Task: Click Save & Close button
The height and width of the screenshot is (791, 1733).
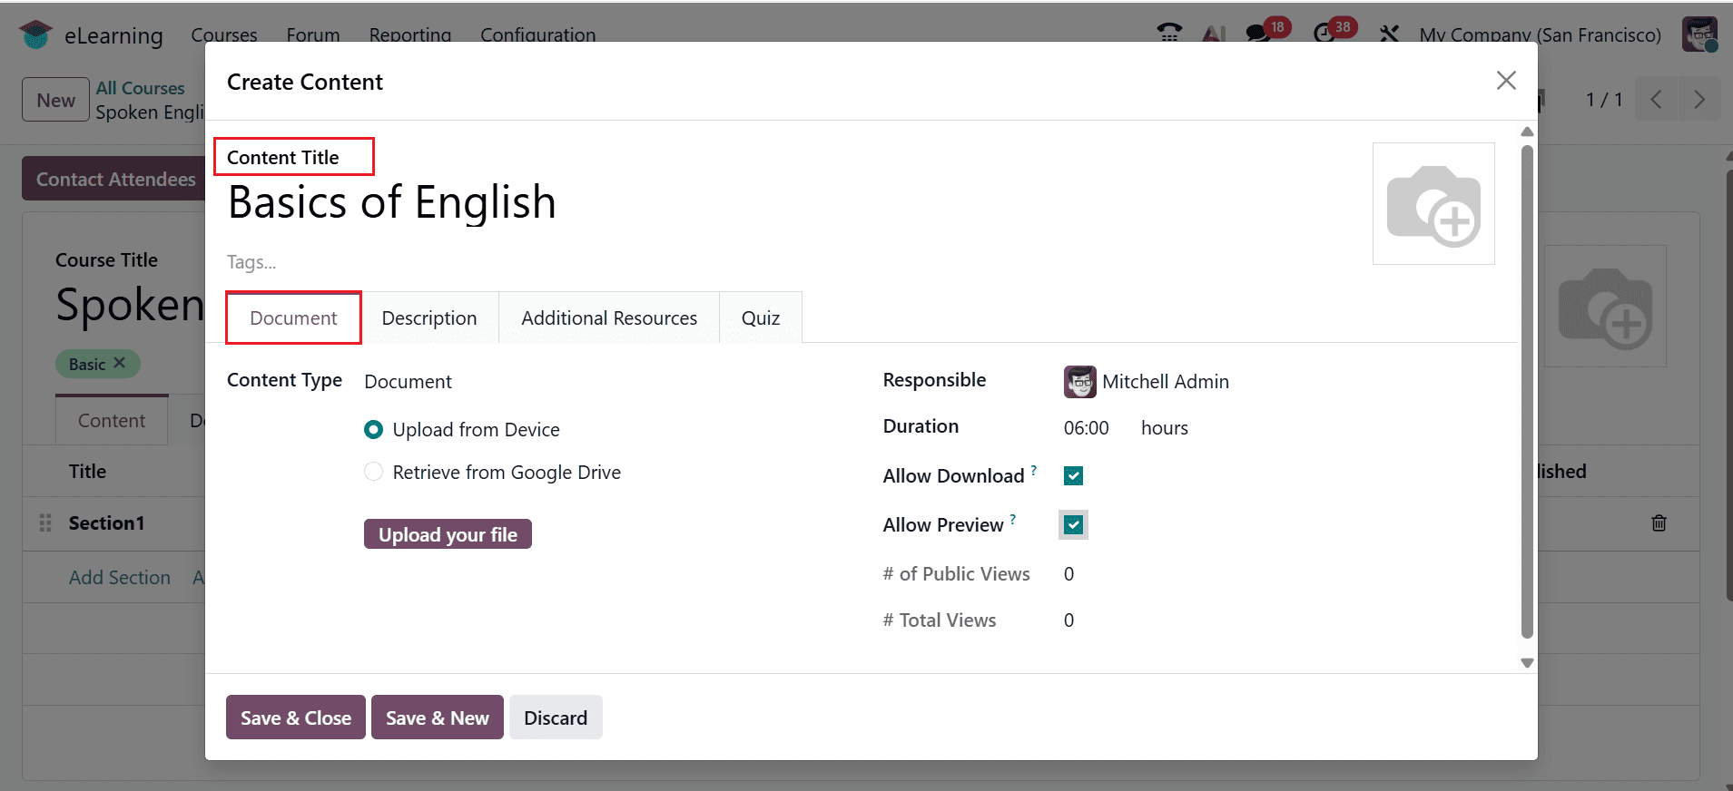Action: click(x=296, y=718)
